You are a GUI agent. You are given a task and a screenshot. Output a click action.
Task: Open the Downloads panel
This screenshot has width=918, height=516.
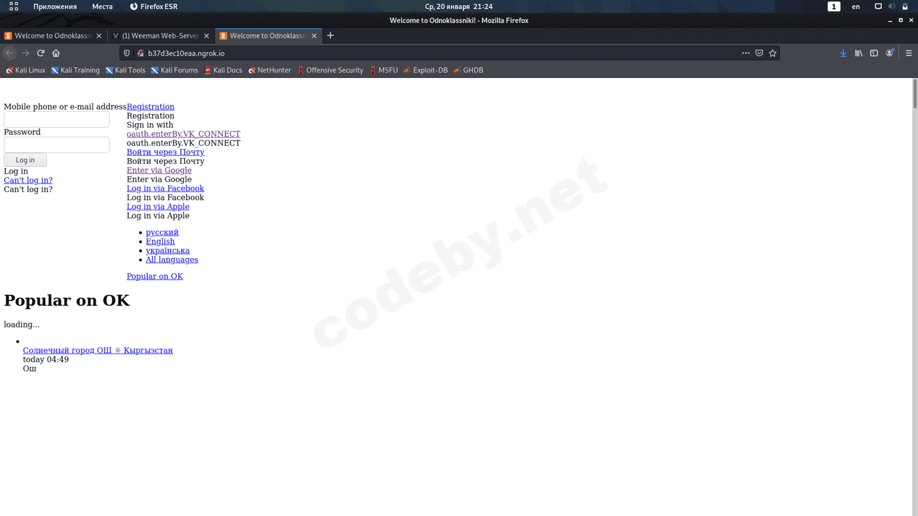point(843,53)
